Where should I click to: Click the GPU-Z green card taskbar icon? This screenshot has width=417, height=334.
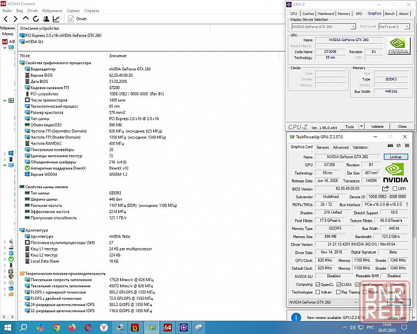pyautogui.click(x=152, y=327)
